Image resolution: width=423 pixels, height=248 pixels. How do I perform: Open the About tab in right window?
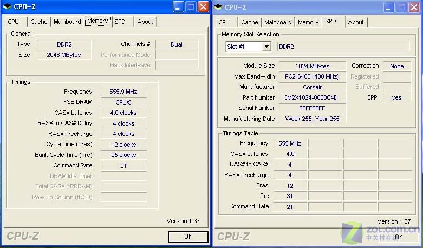pos(356,22)
